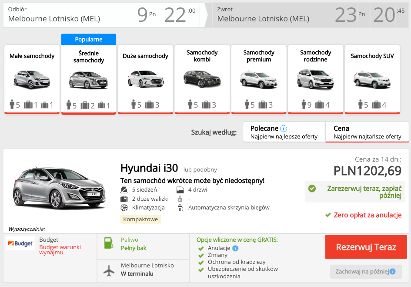Select the Małe samochody category
This screenshot has width=411, height=287.
(32, 79)
